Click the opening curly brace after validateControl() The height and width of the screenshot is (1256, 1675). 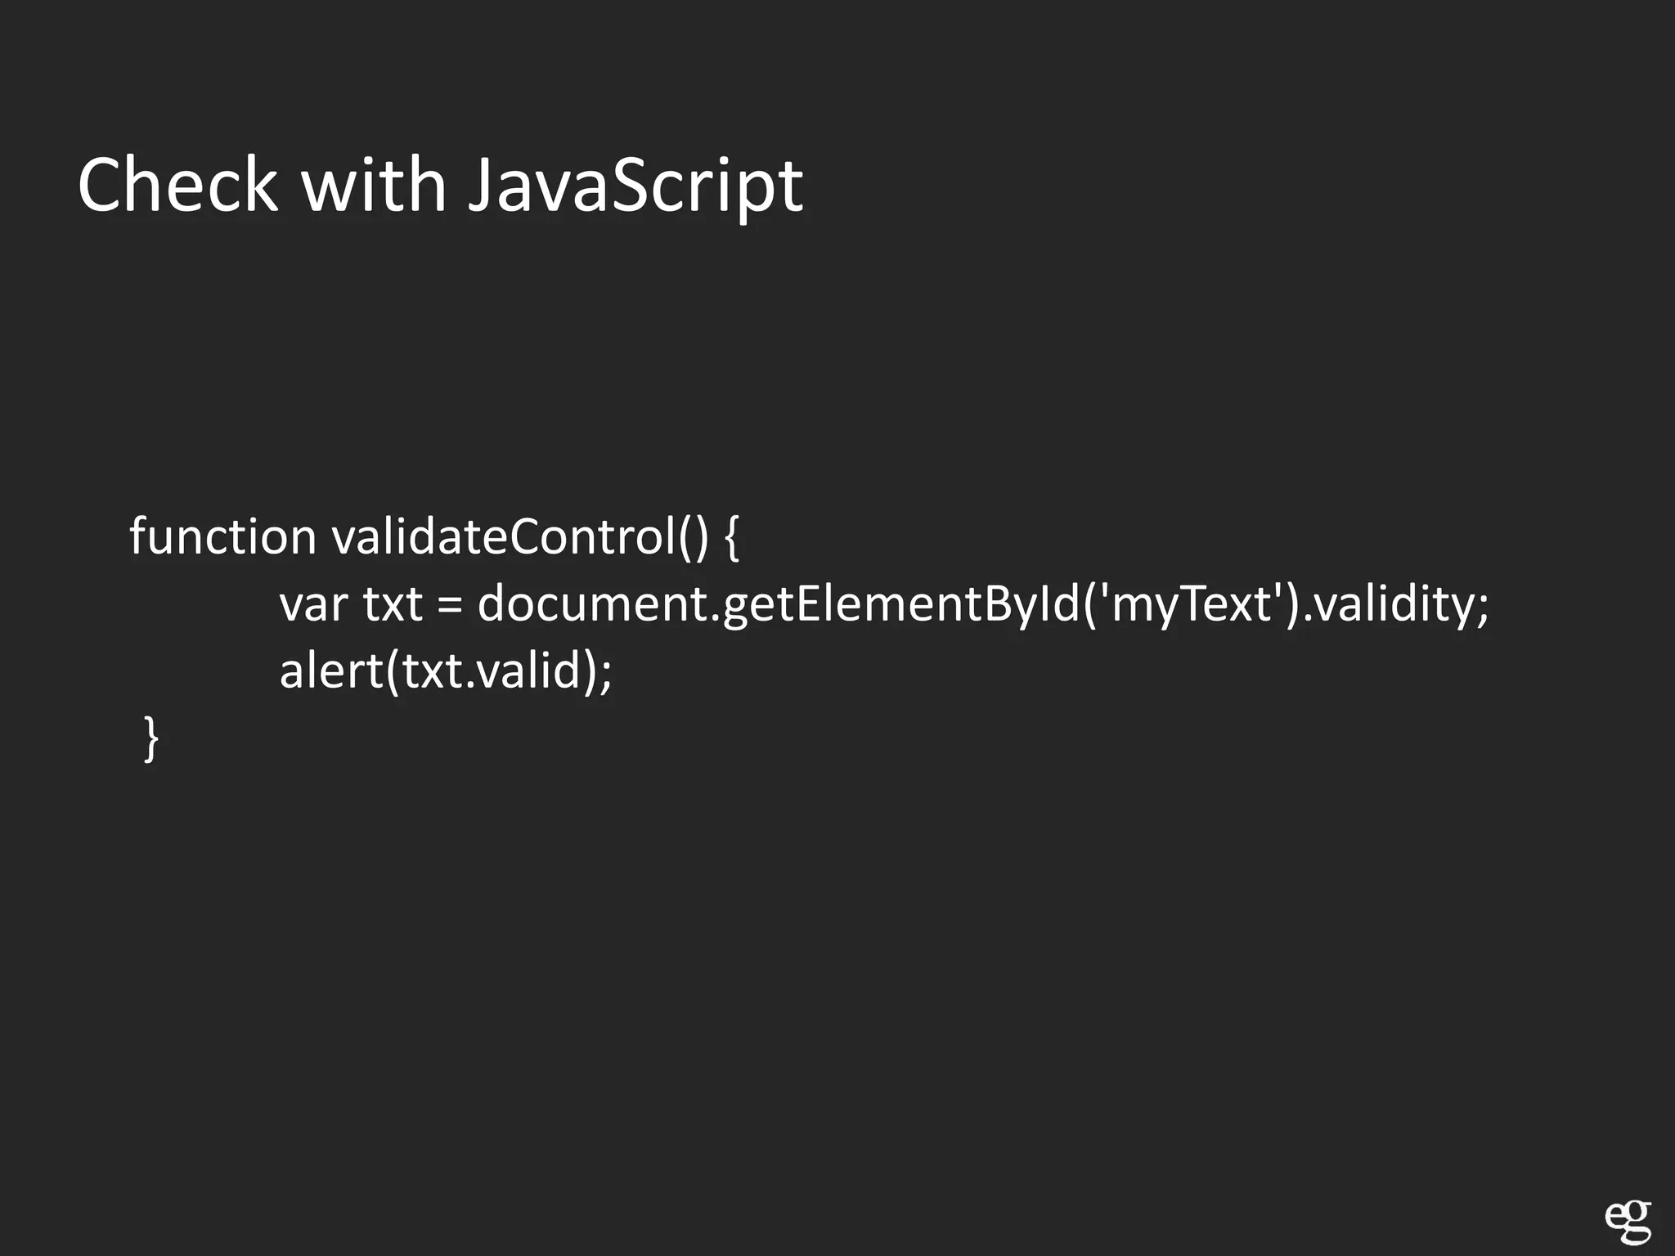pos(732,536)
